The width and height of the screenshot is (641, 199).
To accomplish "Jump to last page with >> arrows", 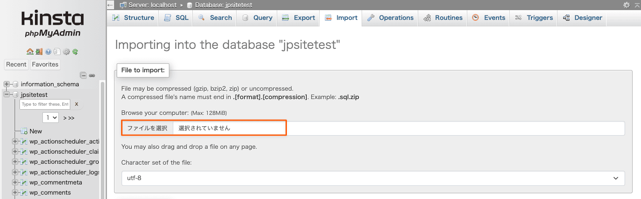I will pyautogui.click(x=71, y=118).
